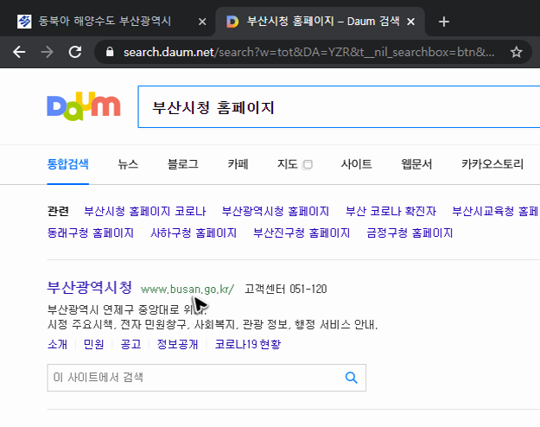Click the Daum logo
The image size is (540, 427).
coord(84,106)
